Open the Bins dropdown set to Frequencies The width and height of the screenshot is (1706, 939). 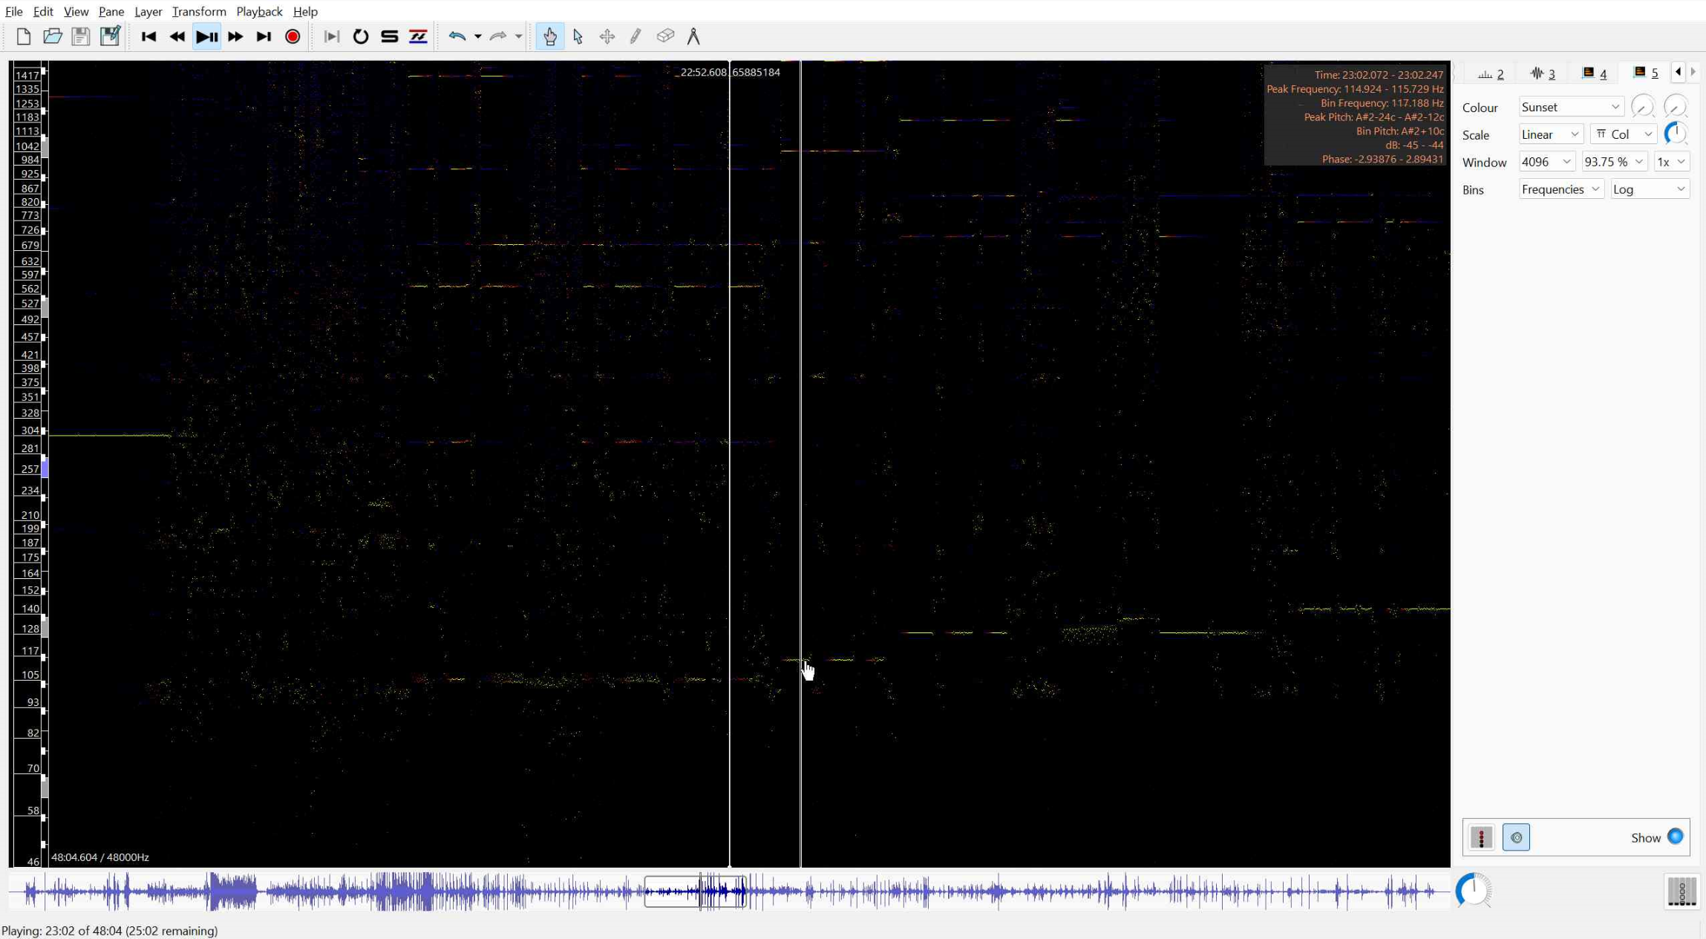pos(1560,189)
